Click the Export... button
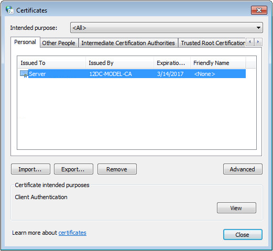Screen dimensions: 273x251 tap(73, 169)
